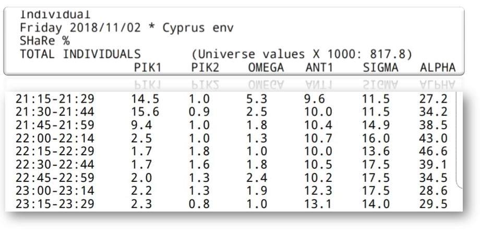480x235 pixels.
Task: Select the PIK1 column header
Action: (148, 68)
